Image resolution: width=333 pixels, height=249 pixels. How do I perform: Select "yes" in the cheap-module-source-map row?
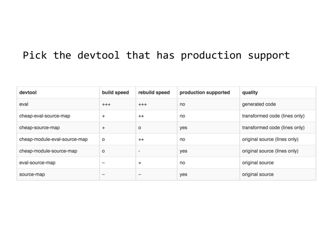(x=183, y=151)
